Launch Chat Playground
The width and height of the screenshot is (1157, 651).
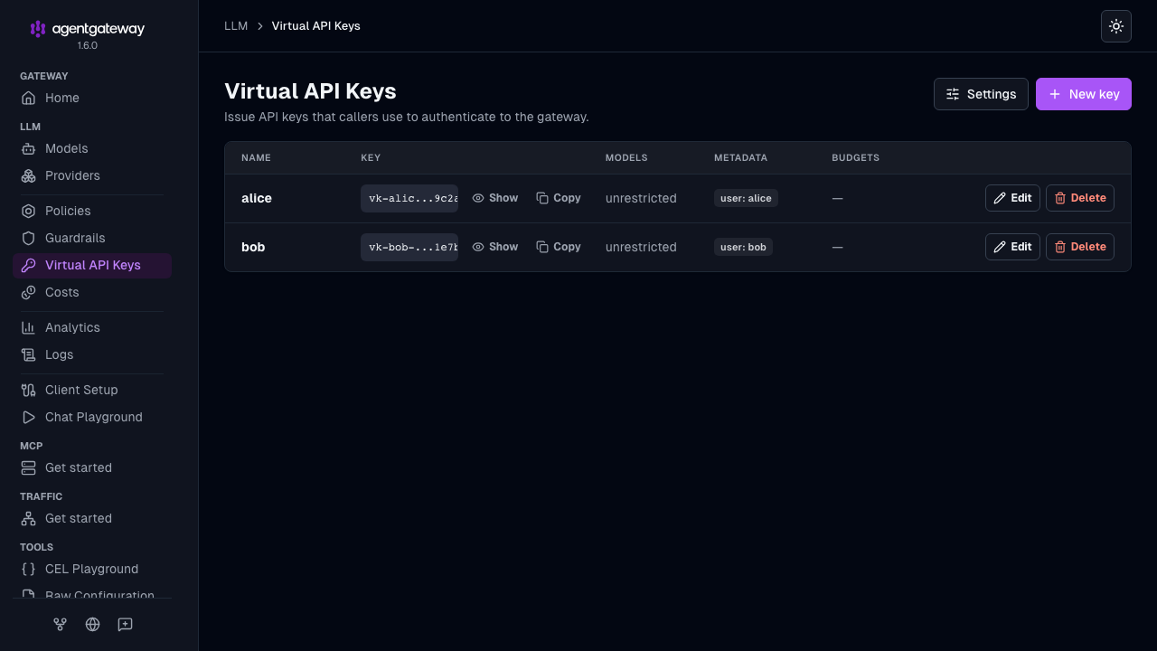point(92,417)
